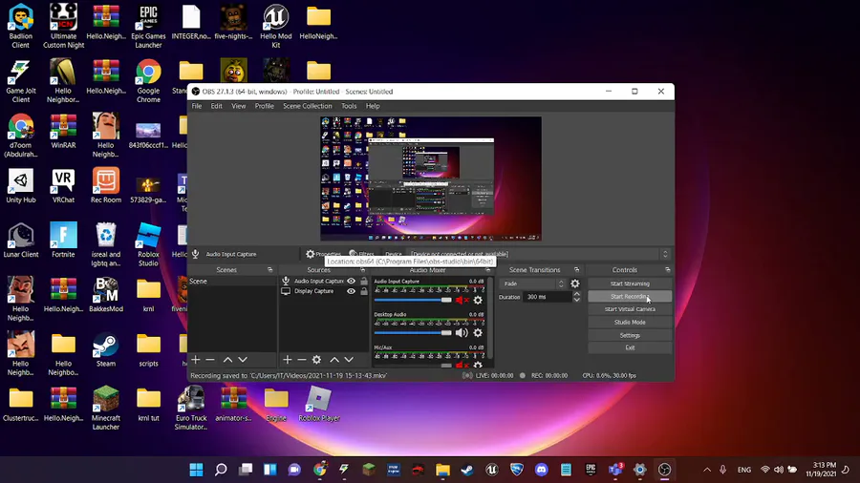Open VRChat desktop shortcut
The height and width of the screenshot is (483, 860).
63,186
